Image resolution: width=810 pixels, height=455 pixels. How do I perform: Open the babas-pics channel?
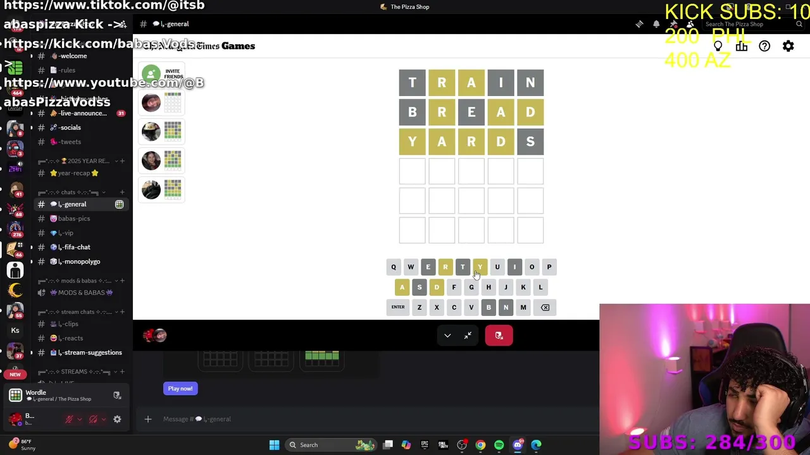point(81,219)
